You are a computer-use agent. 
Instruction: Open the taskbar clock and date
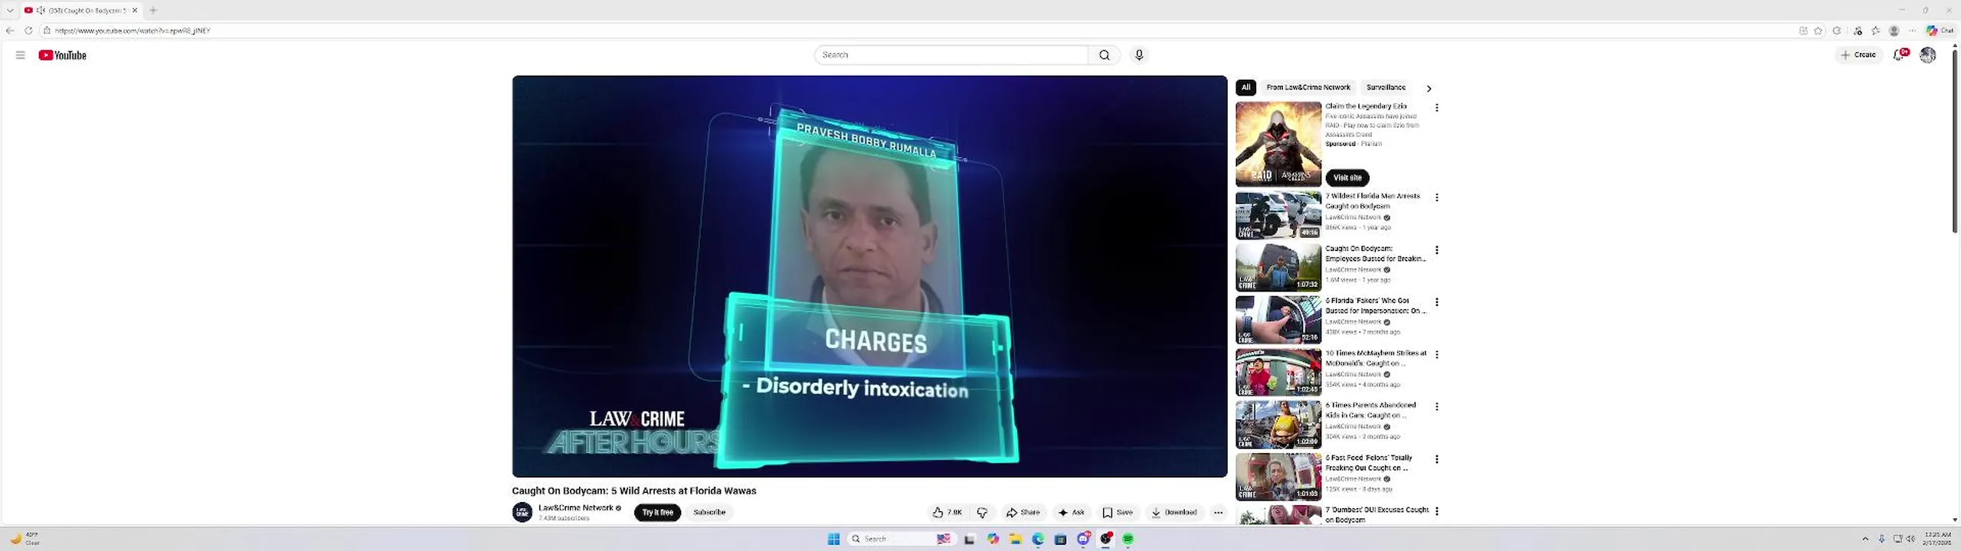click(x=1937, y=539)
